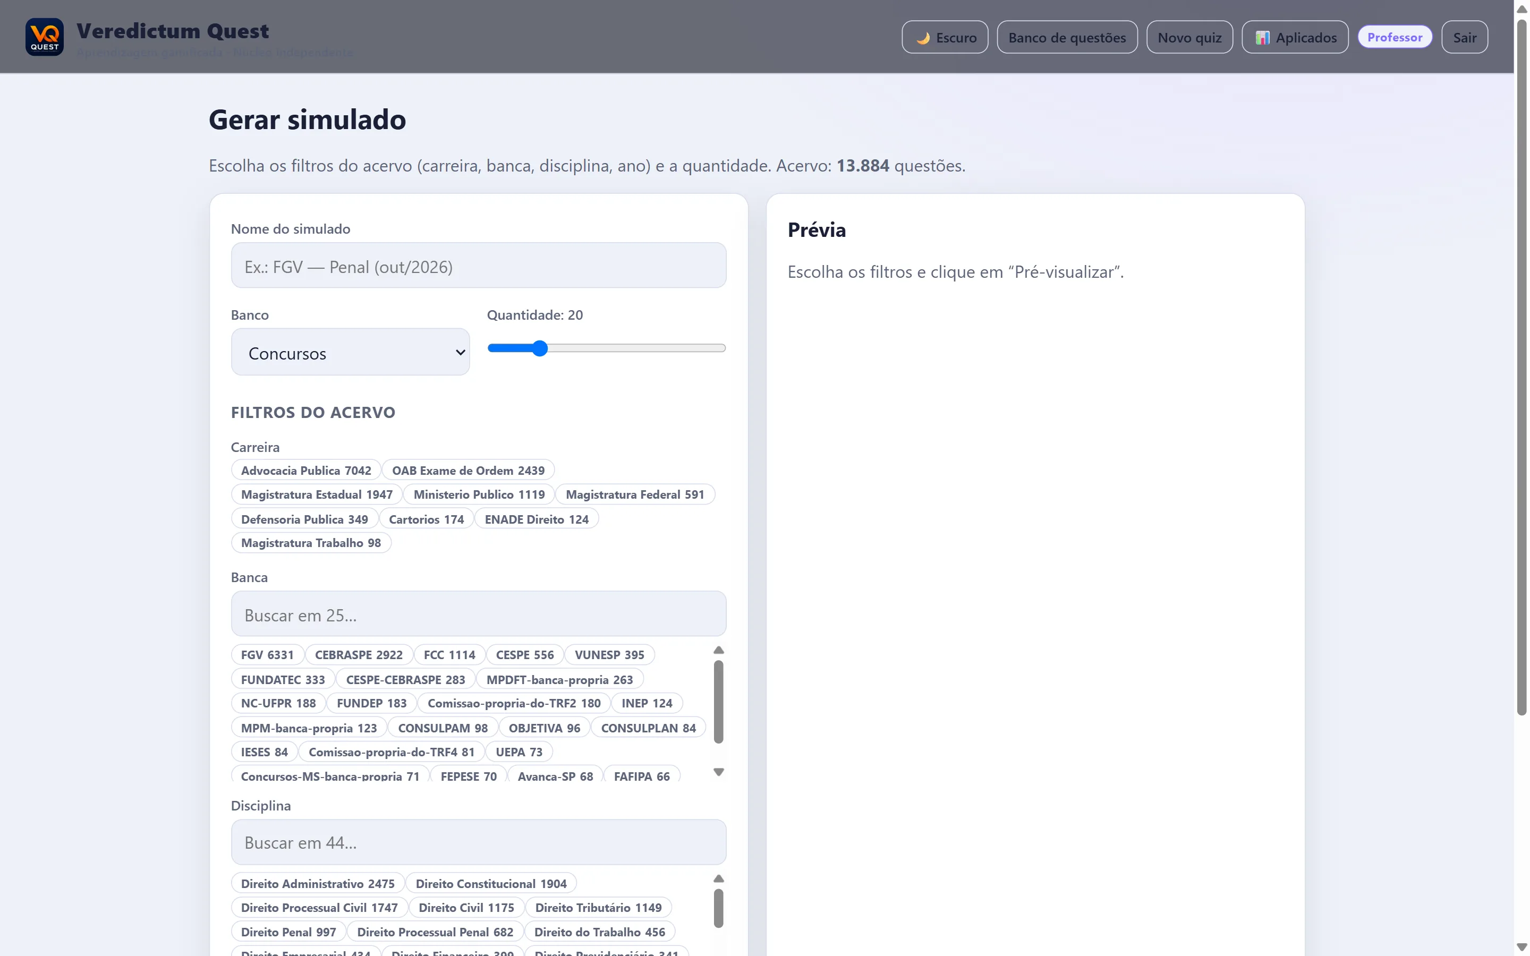Select the INEP banca chip
The height and width of the screenshot is (956, 1530).
[647, 703]
